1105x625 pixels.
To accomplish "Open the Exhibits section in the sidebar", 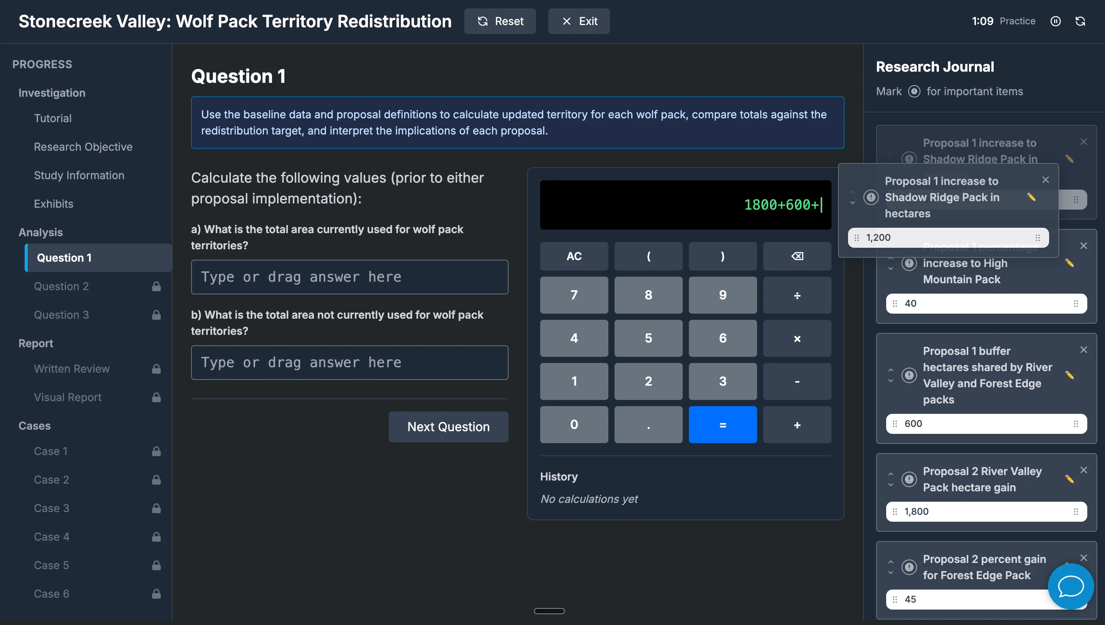I will point(54,204).
